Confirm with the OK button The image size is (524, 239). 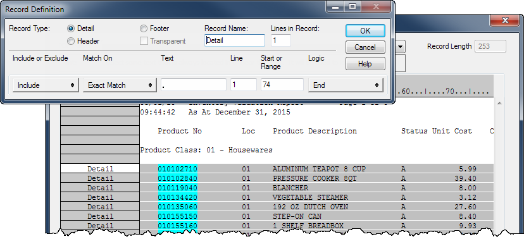[365, 31]
